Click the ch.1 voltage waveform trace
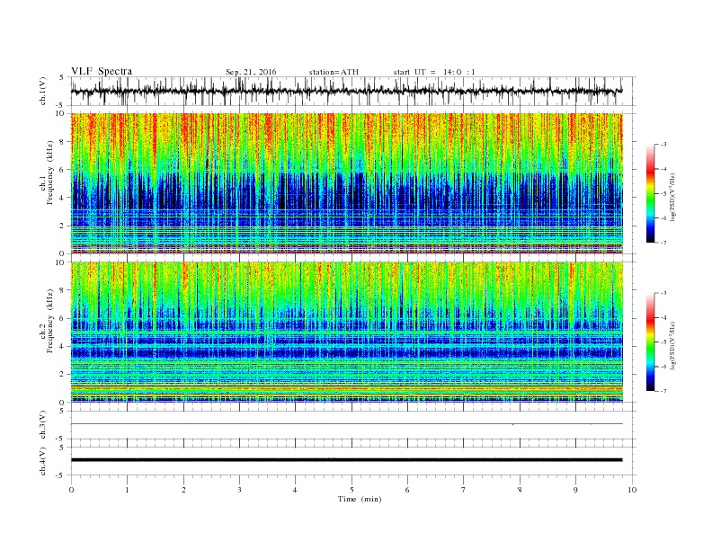Screen dimensions: 712x550 pyautogui.click(x=346, y=91)
